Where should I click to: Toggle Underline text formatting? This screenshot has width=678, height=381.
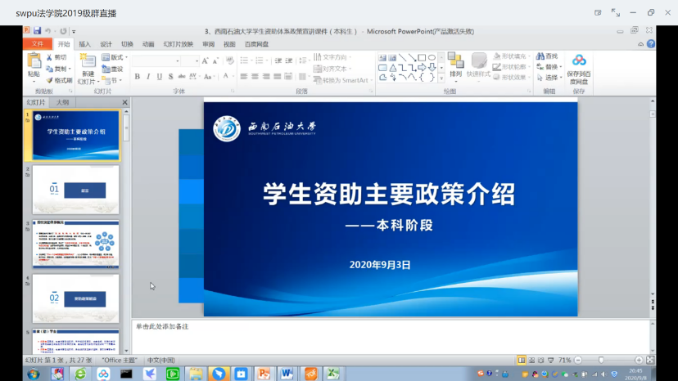point(160,76)
